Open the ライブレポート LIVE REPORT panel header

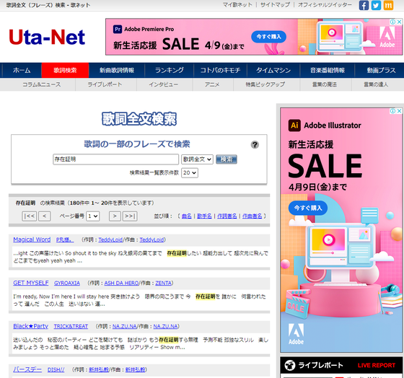341,365
